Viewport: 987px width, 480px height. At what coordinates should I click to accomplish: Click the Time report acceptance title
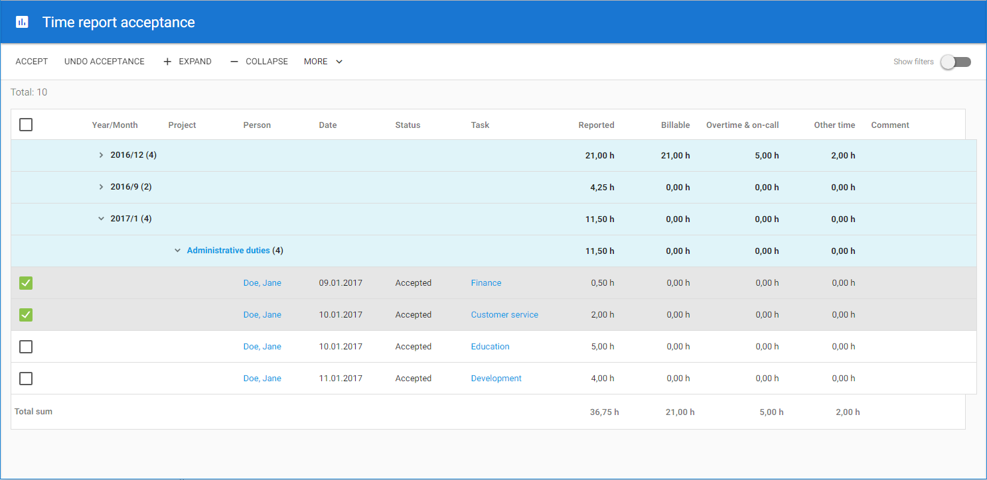[119, 22]
